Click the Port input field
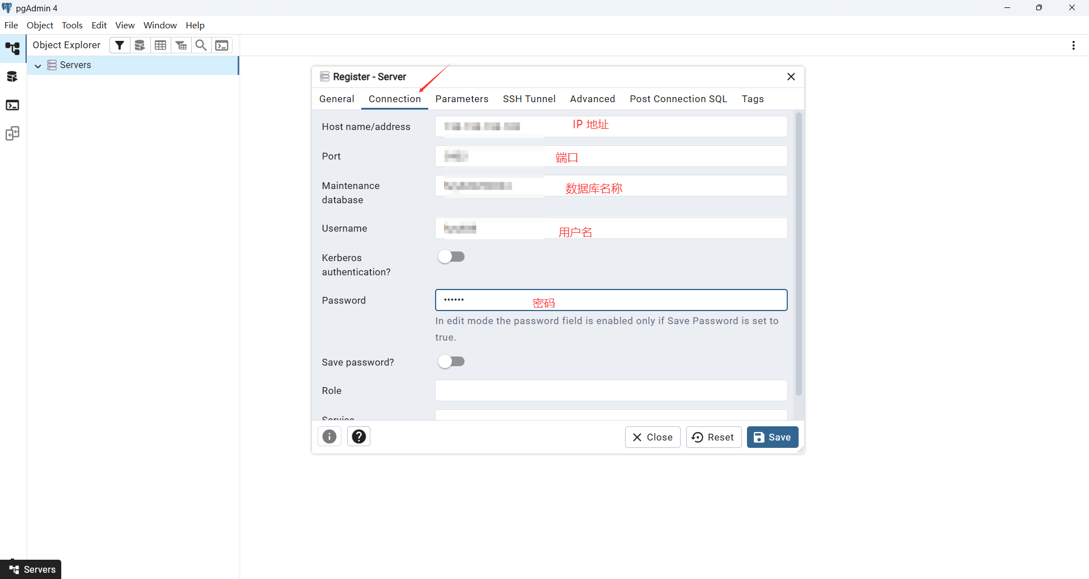The image size is (1089, 579). (x=611, y=156)
